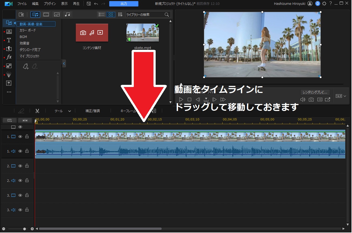Toggle the eye on audio track 3
This screenshot has width=352, height=233.
point(20,210)
